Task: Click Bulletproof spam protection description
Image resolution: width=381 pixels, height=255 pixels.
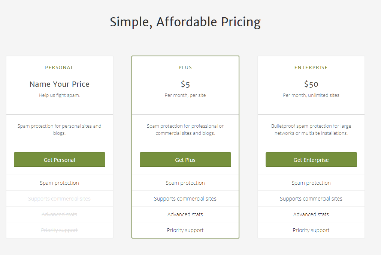Action: pyautogui.click(x=311, y=130)
